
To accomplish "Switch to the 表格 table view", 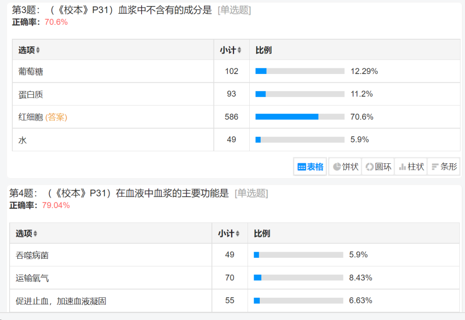I will 310,167.
